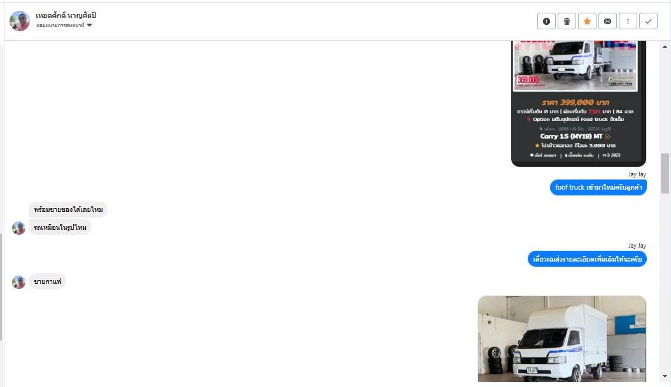Click the 'ขายกาแฟ' customer message
The image size is (671, 387).
click(x=48, y=281)
